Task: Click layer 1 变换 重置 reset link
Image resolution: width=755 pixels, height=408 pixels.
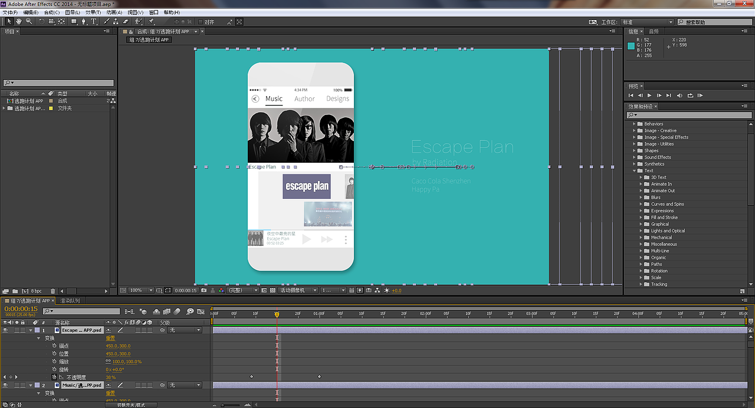Action: coord(110,338)
